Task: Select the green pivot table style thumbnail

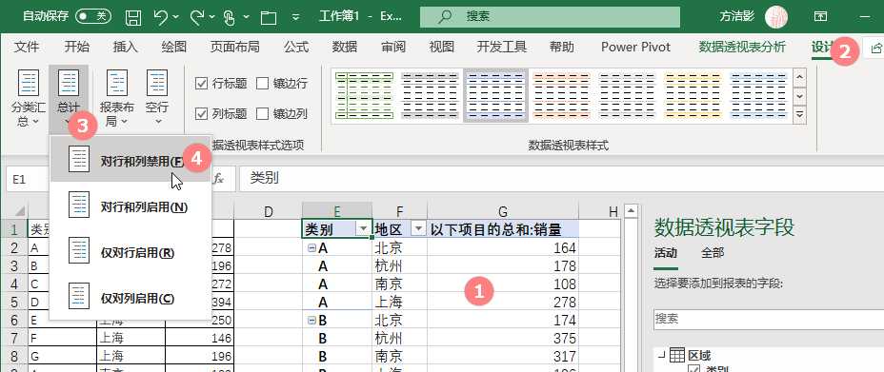Action: click(x=364, y=96)
